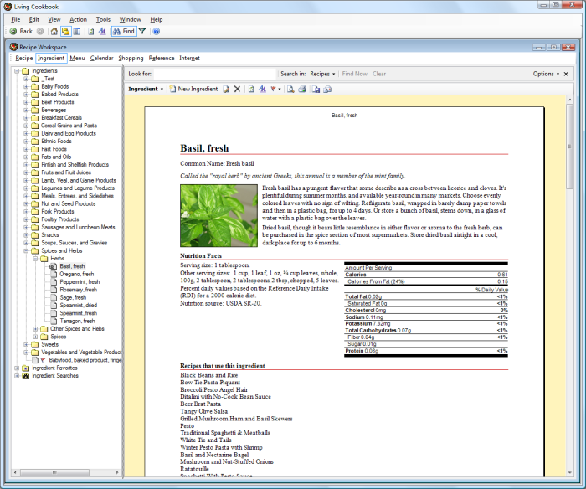Switch to the Calendar tab
This screenshot has height=489, width=586.
pos(101,58)
